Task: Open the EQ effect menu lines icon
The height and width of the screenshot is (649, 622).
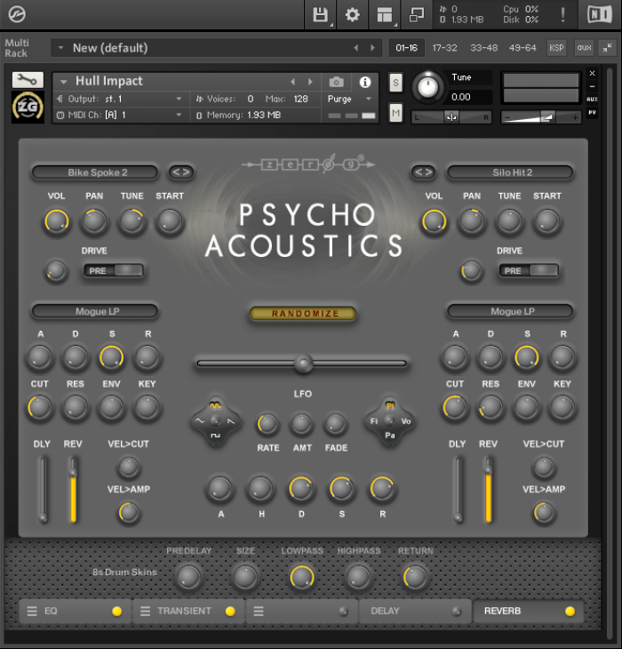Action: tap(32, 611)
